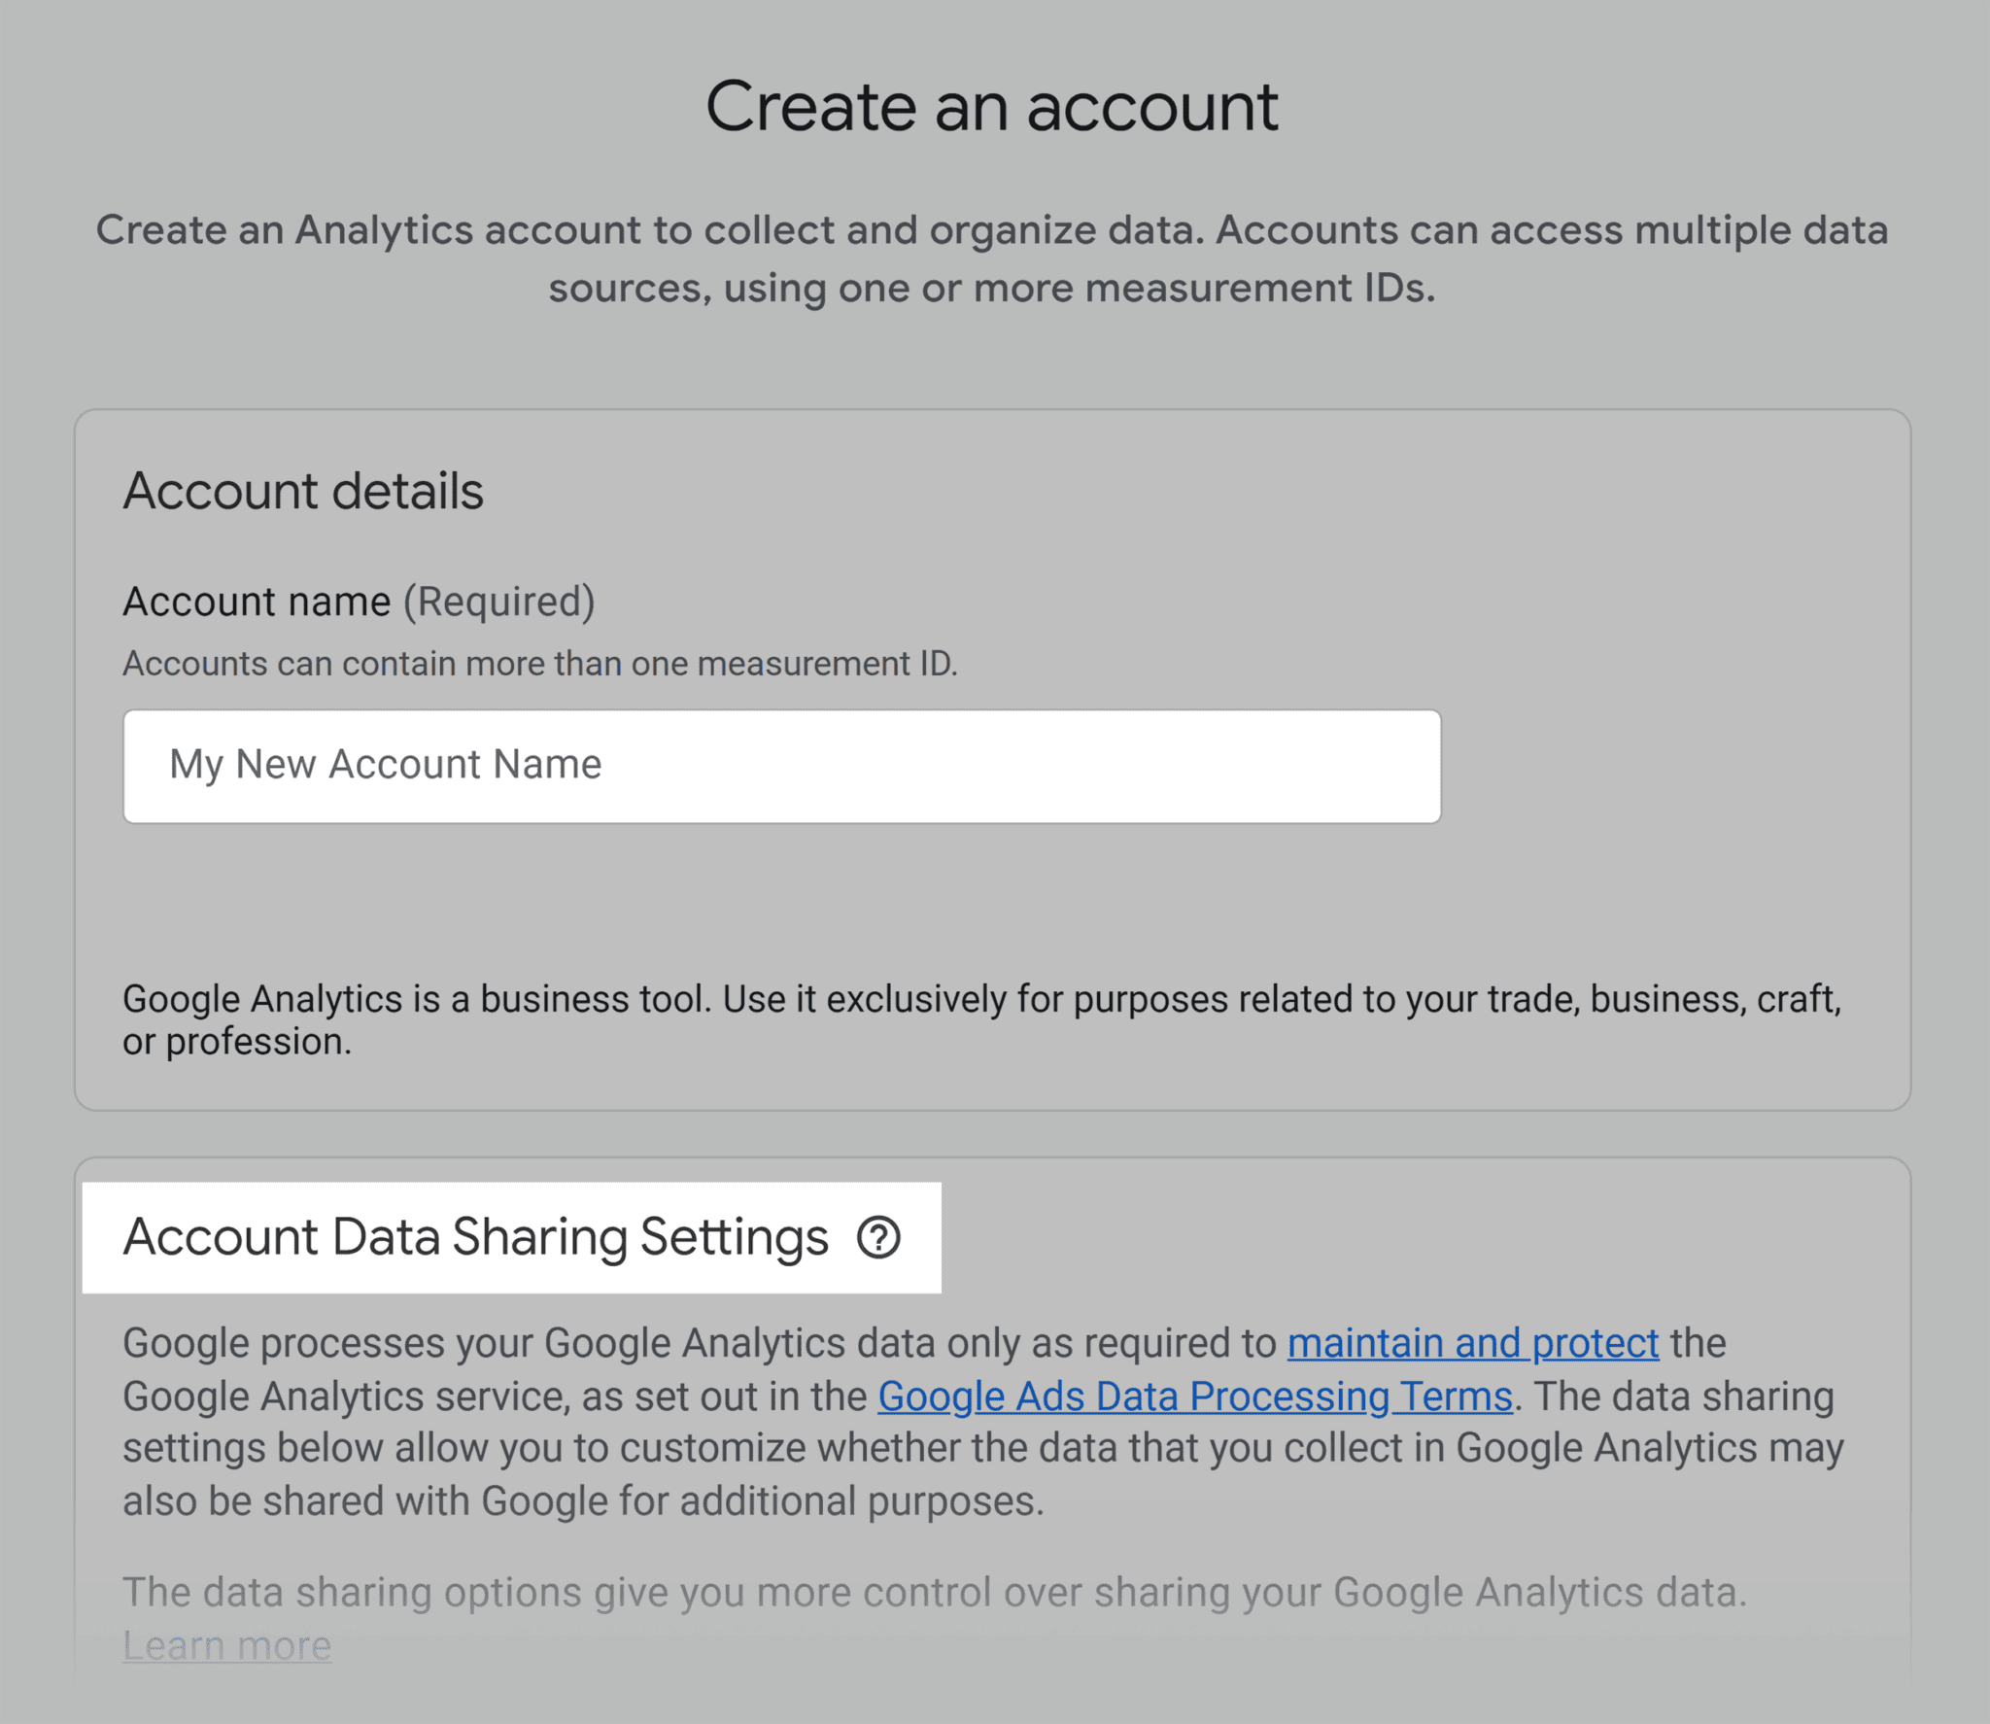Open the maintain and protect link
Viewport: 1990px width, 1724px height.
pyautogui.click(x=1472, y=1343)
